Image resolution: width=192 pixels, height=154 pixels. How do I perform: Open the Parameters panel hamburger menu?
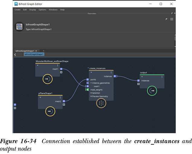[172, 19]
